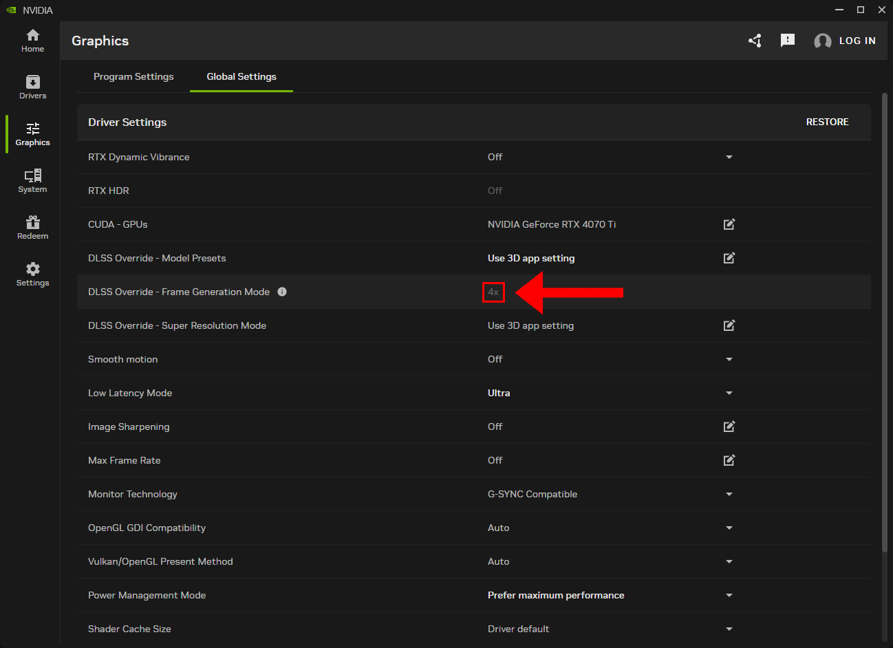Open the Low Latency Mode dropdown

pyautogui.click(x=729, y=393)
